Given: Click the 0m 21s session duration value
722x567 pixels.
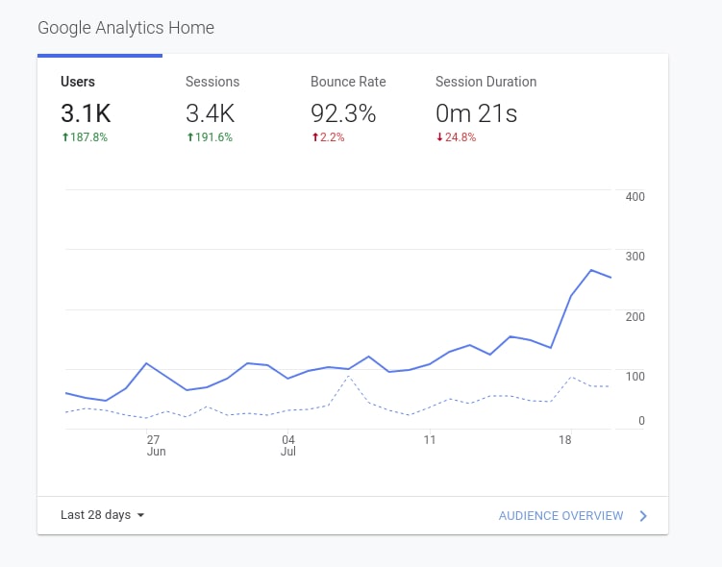Looking at the screenshot, I should coord(476,113).
